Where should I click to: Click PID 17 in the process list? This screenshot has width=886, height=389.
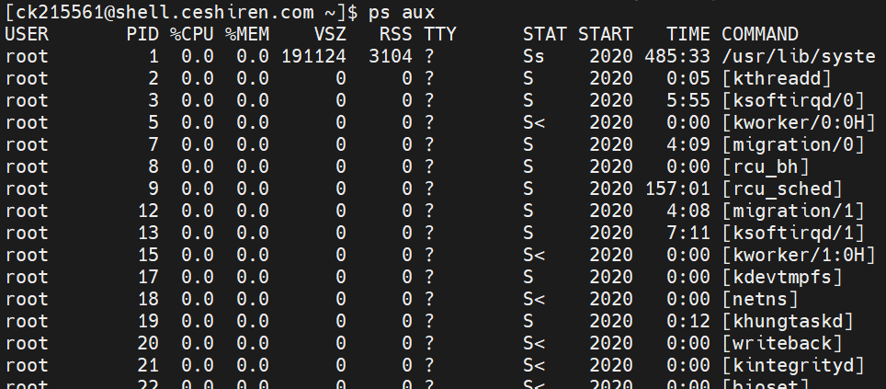[x=148, y=277]
